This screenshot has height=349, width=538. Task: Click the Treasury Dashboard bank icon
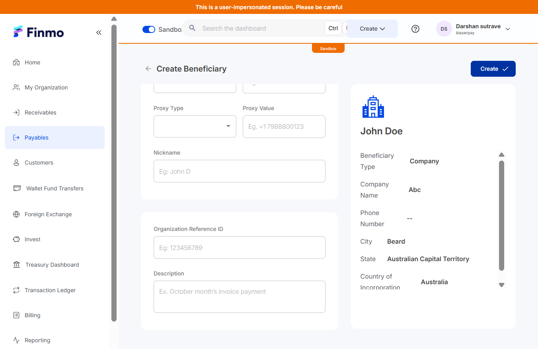[x=16, y=265]
